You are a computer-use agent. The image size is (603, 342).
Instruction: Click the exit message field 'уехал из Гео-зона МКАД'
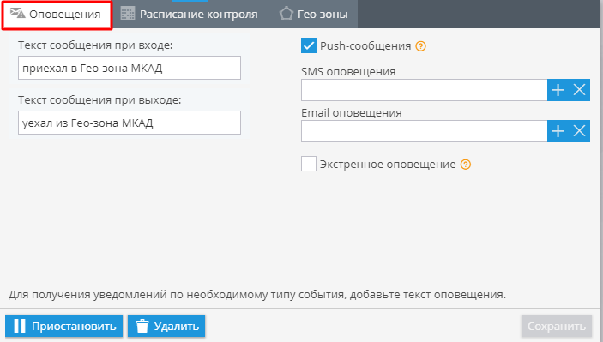pos(130,123)
